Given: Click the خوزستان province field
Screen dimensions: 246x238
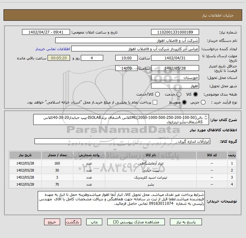Looking at the screenshot, I should tap(175, 78).
